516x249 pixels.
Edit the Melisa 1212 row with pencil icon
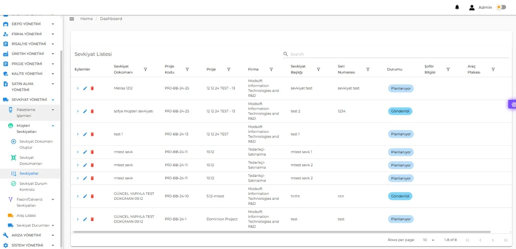pyautogui.click(x=85, y=88)
